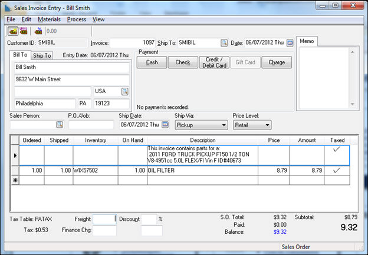
Task: Click the Sales Order status bar text
Action: point(295,247)
